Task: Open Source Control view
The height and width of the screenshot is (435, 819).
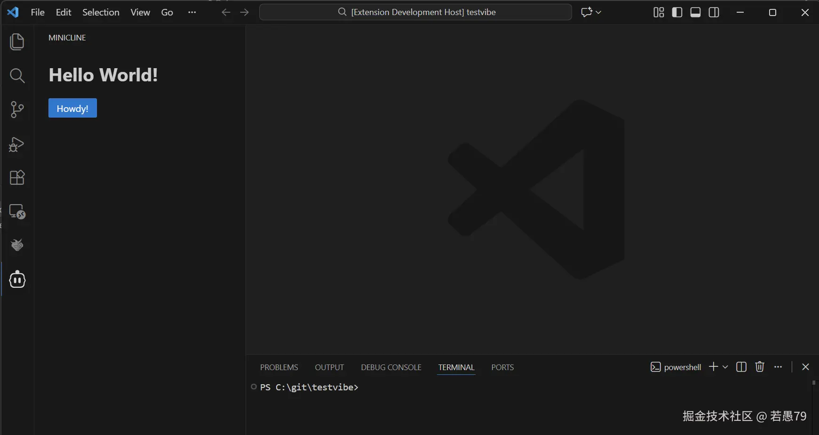Action: click(17, 110)
